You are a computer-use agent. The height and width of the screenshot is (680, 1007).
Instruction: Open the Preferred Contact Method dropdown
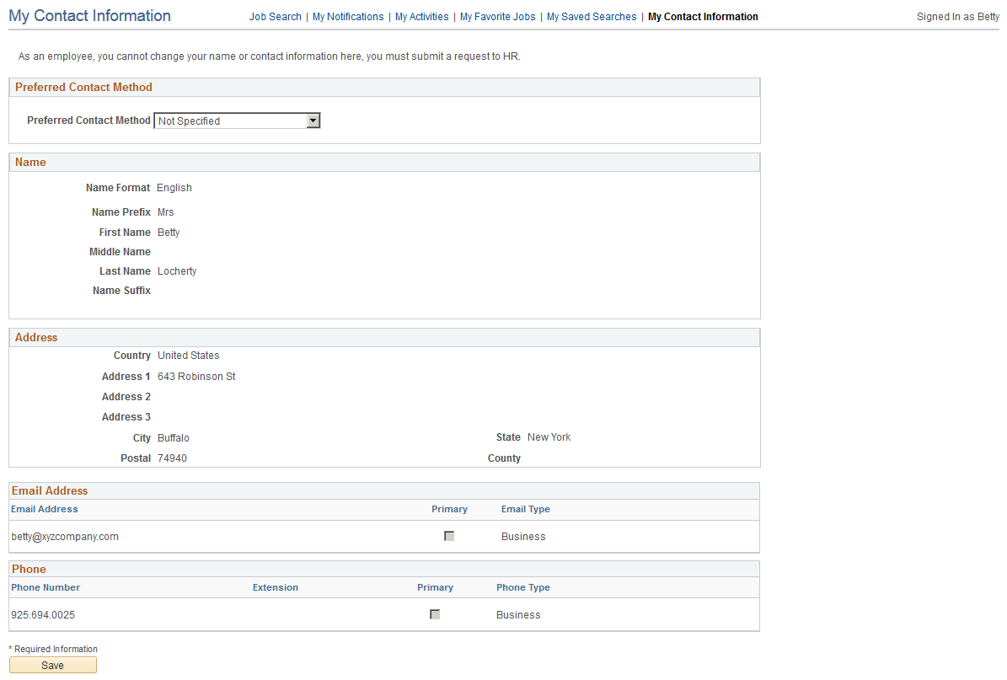click(237, 120)
